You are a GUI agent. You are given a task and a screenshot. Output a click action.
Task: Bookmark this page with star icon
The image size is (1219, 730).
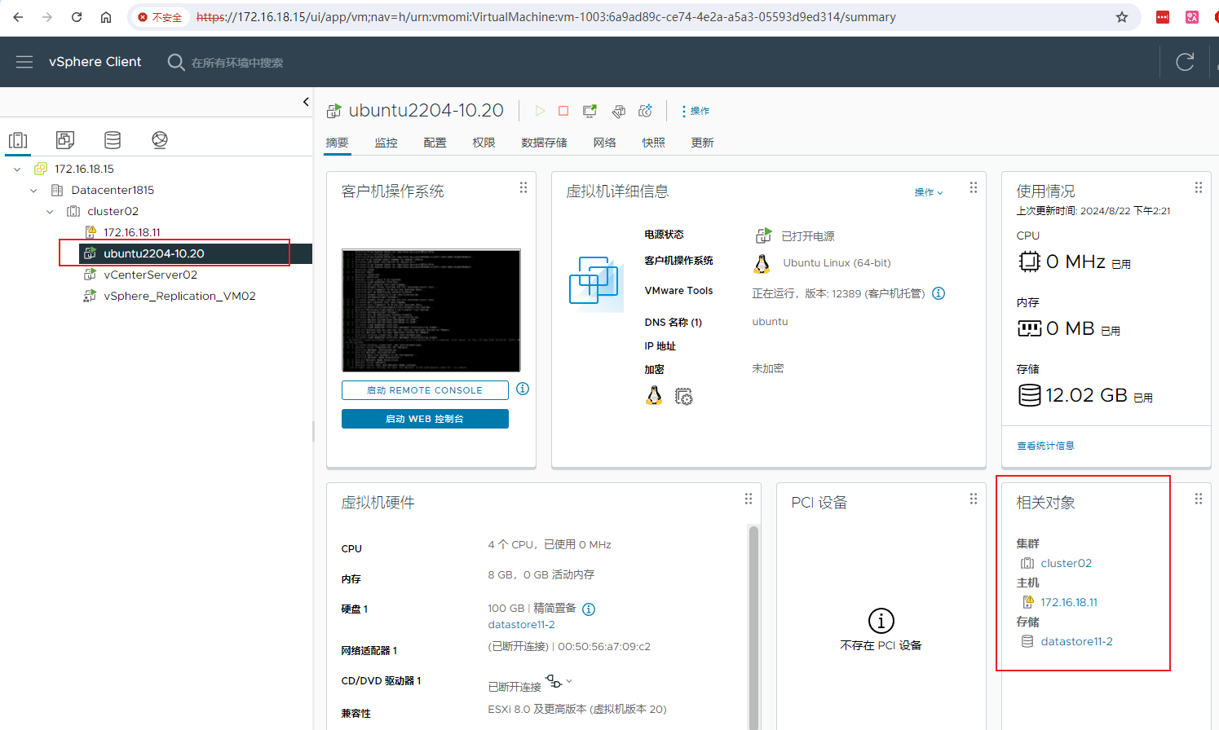click(1122, 17)
